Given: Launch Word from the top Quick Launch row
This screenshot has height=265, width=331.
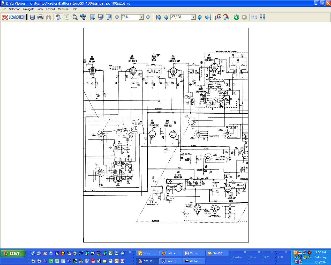Looking at the screenshot, I should [117, 253].
